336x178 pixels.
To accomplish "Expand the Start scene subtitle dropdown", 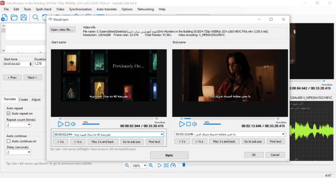I will click(161, 134).
